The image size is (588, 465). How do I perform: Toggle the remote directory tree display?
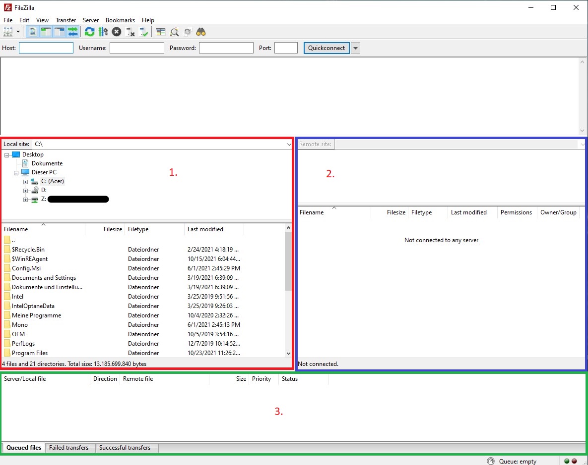59,32
